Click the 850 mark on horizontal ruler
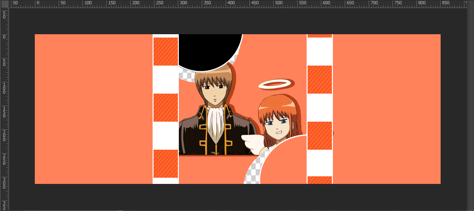The width and height of the screenshot is (474, 211). click(x=446, y=3)
